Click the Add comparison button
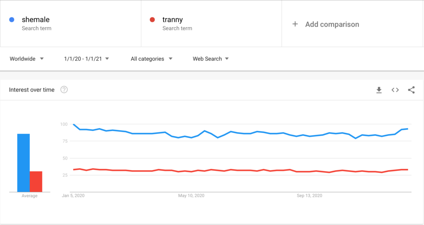 [x=332, y=24]
